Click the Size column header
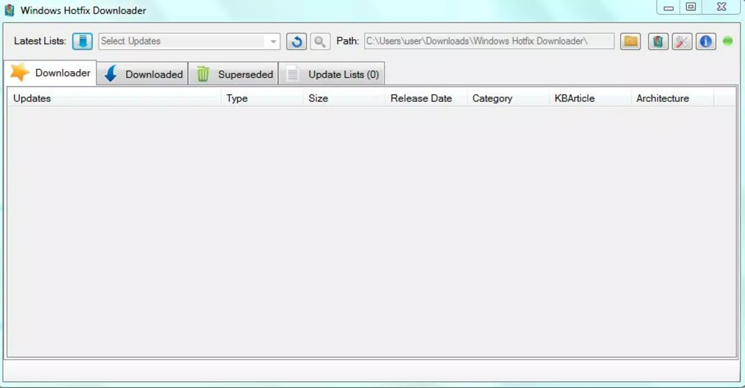The image size is (745, 388). coord(344,98)
